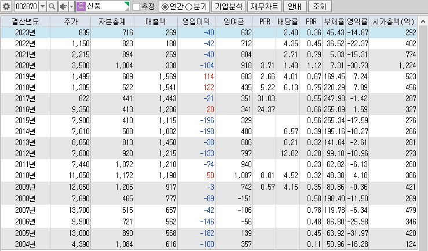Click the 안내 button

pyautogui.click(x=295, y=6)
